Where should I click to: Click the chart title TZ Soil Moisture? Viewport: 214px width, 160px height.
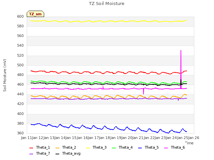107,4
